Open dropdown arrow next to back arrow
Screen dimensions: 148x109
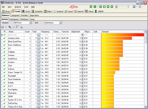(x=137, y=7)
